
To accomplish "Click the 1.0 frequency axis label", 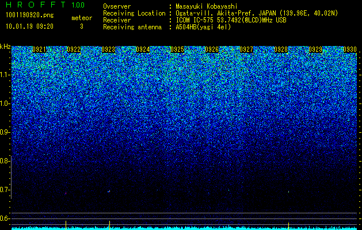I will click(x=5, y=104).
